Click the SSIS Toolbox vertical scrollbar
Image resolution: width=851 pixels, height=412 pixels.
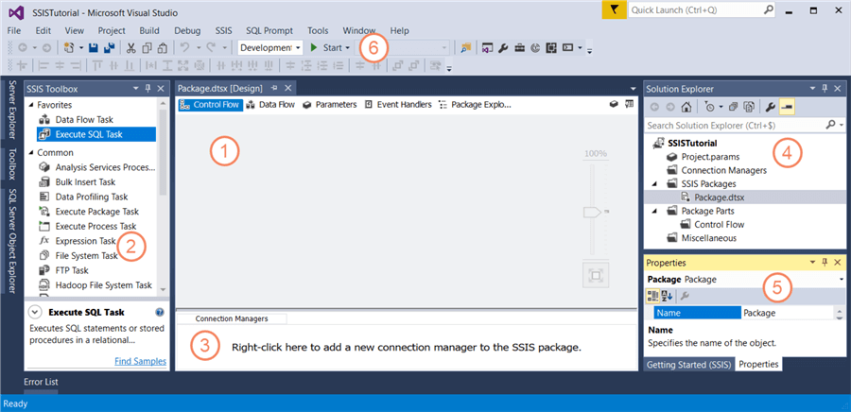(164, 196)
